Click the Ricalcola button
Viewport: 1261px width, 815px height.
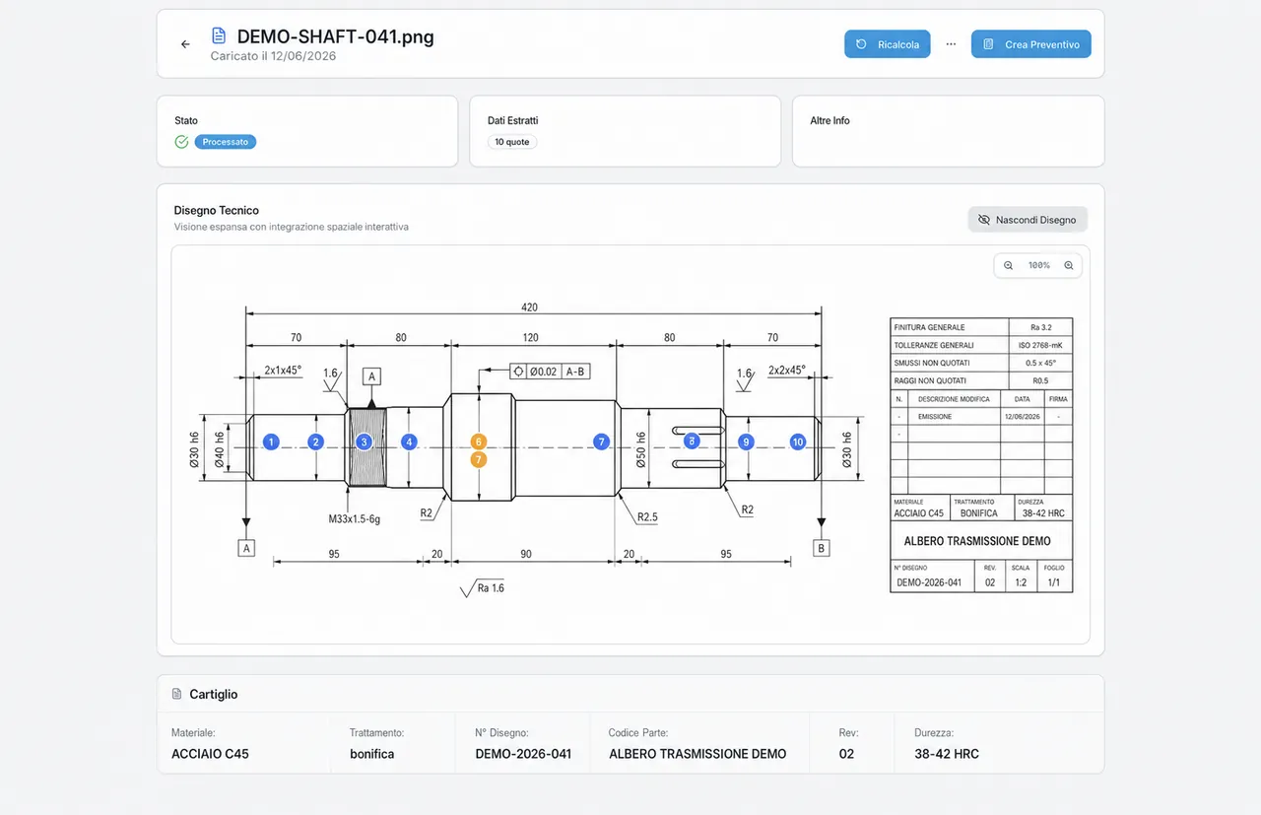pos(887,44)
